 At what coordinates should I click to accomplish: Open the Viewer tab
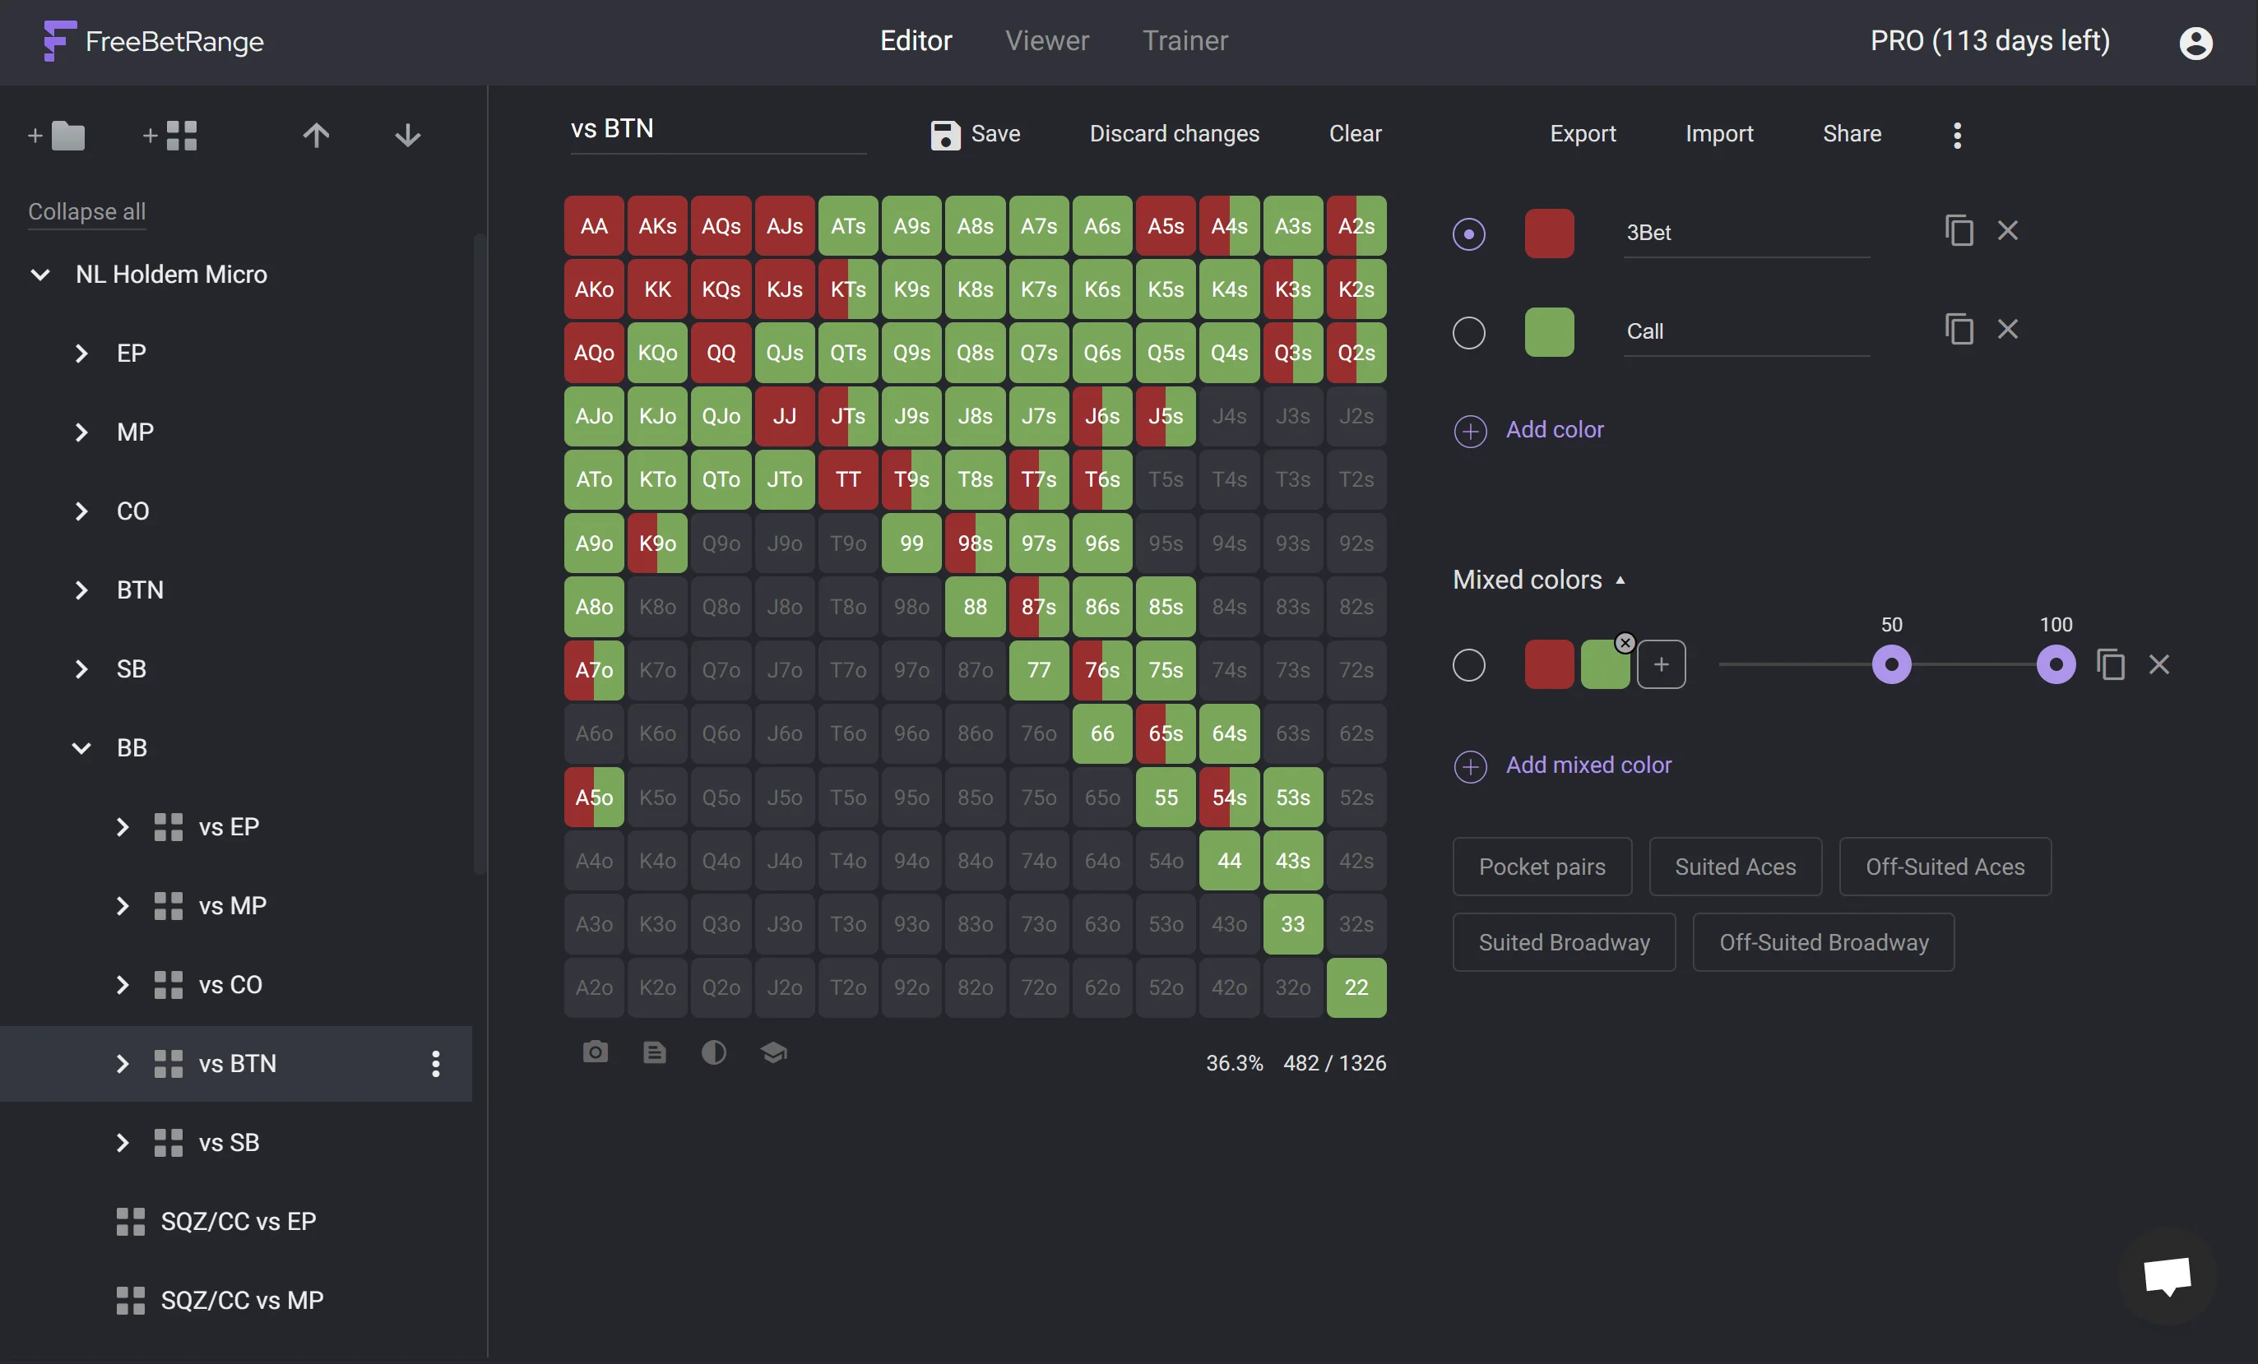1046,40
